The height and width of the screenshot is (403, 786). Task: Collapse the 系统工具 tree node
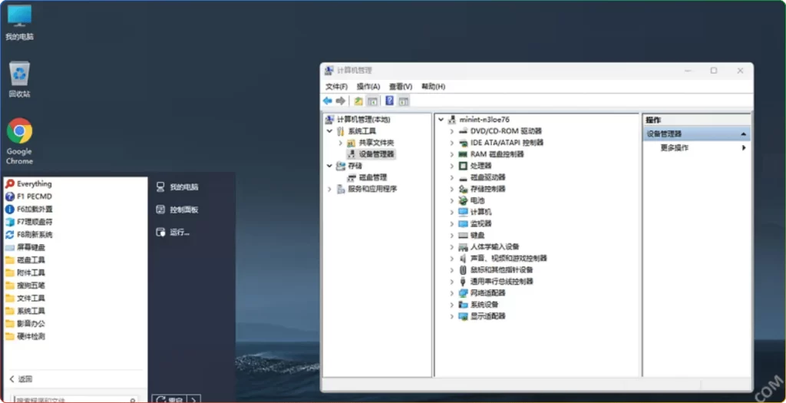329,131
